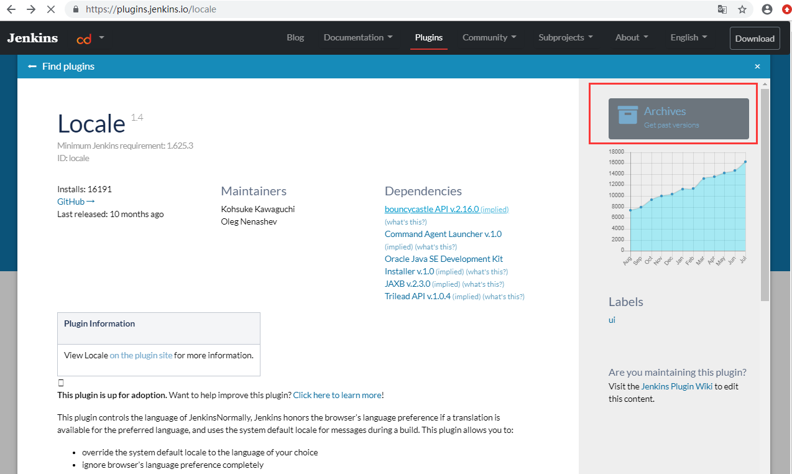Click the Plugin Information box header
The image size is (792, 474).
click(159, 328)
